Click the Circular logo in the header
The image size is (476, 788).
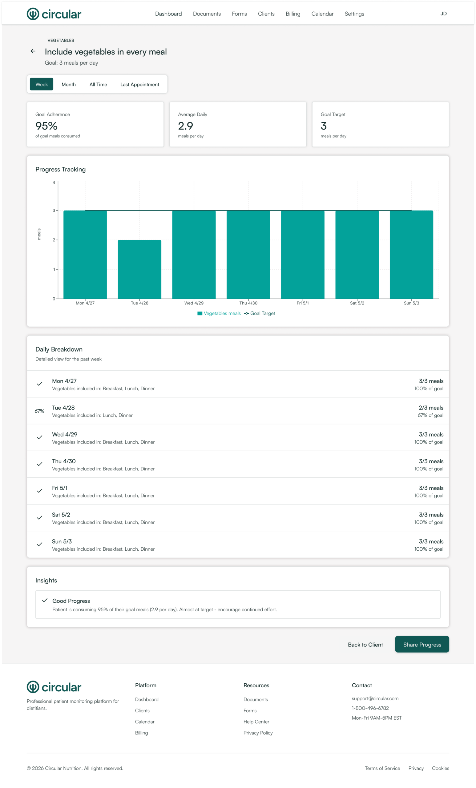pyautogui.click(x=54, y=14)
